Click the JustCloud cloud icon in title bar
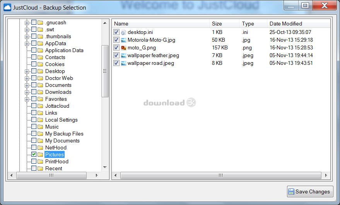Image resolution: width=340 pixels, height=205 pixels. 7,7
